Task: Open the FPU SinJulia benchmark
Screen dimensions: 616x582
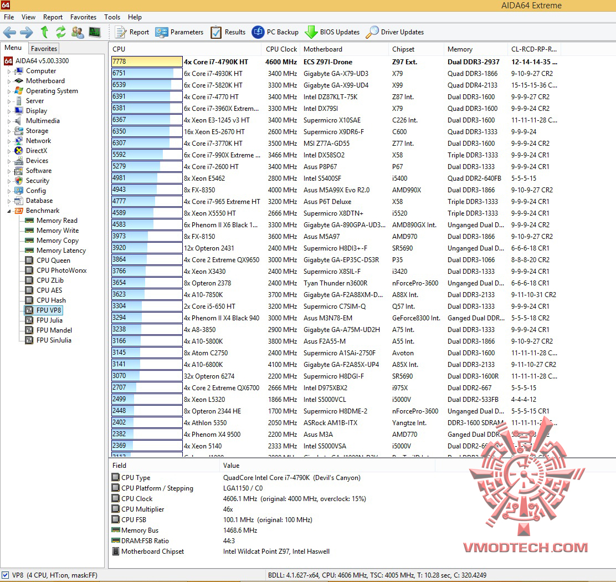Action: [x=48, y=340]
